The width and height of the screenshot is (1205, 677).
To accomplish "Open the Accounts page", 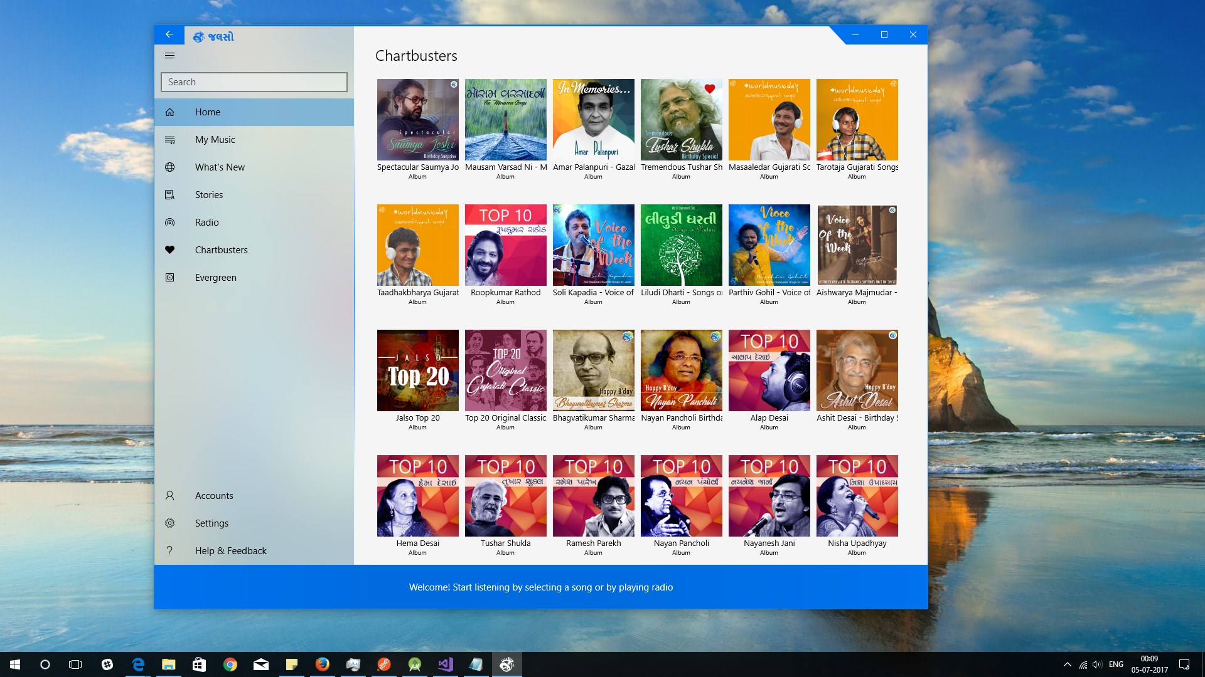I will pyautogui.click(x=254, y=496).
